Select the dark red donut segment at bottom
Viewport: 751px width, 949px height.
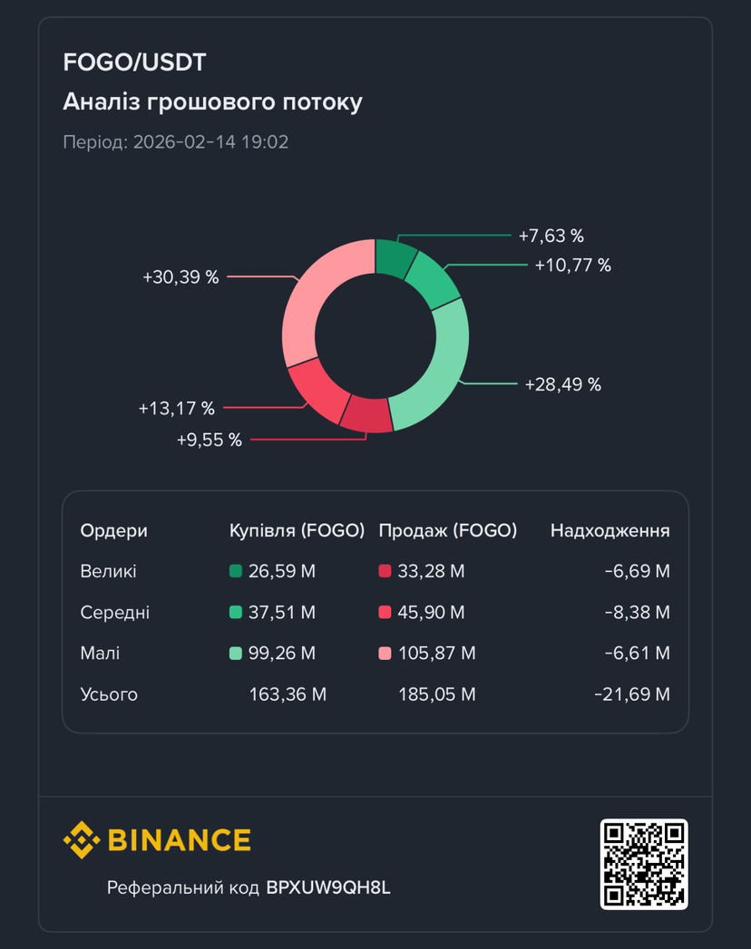[x=366, y=414]
